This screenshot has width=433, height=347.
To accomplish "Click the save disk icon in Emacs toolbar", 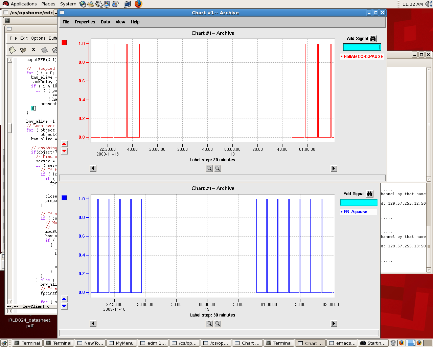I will coord(44,50).
